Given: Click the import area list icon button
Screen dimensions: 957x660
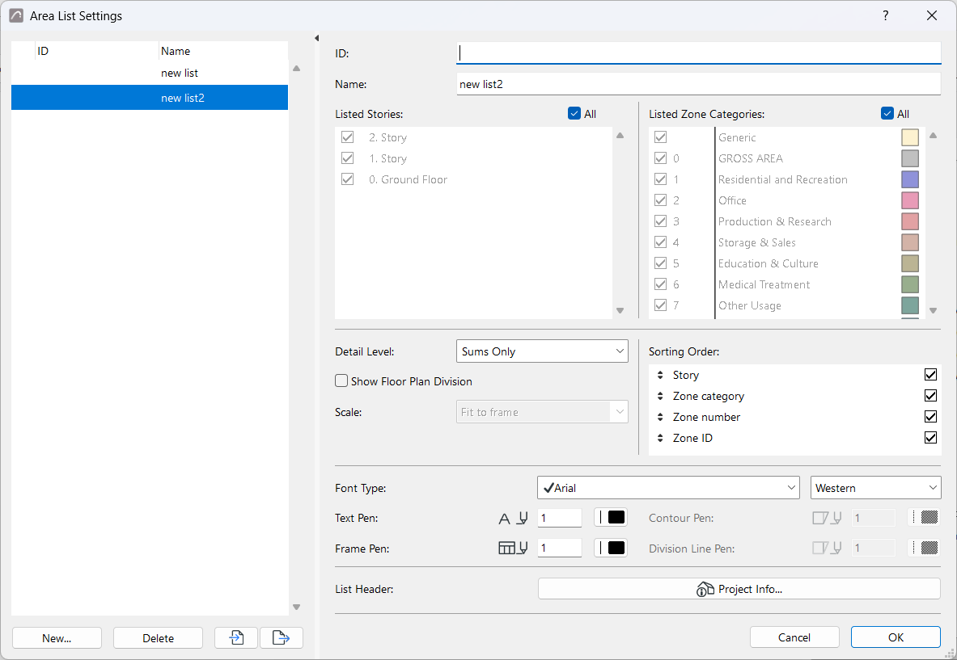Looking at the screenshot, I should click(x=236, y=637).
